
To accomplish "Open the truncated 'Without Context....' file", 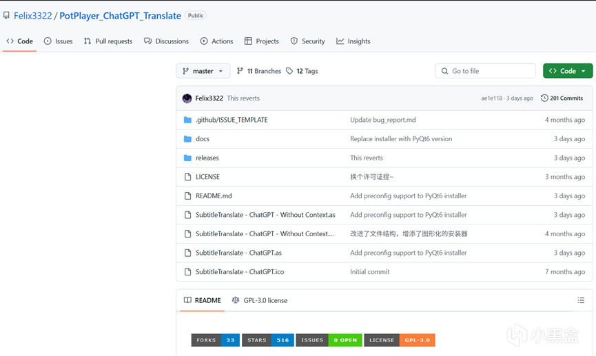I will click(x=265, y=234).
